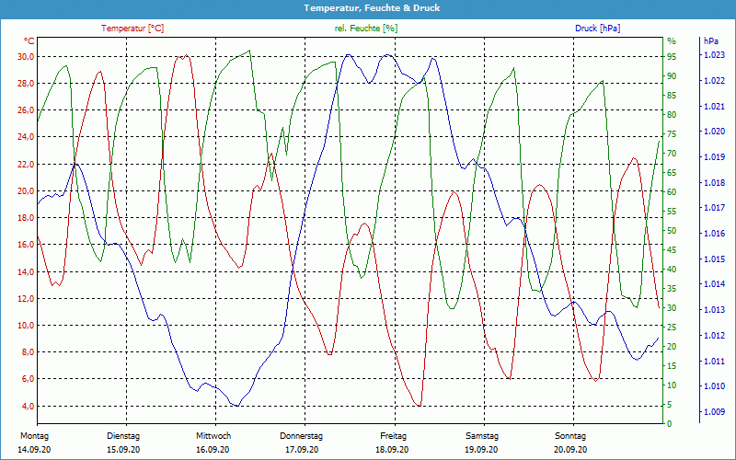The height and width of the screenshot is (460, 736).
Task: Click the 90 humidity axis value
Action: pos(672,75)
